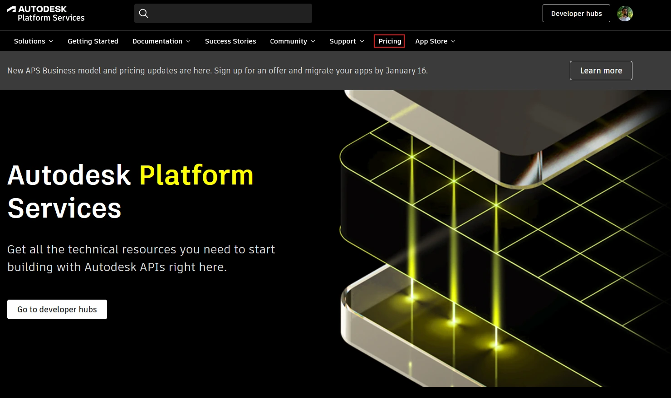Expand the Solutions dropdown menu
Screen dimensions: 671x398
coord(33,41)
